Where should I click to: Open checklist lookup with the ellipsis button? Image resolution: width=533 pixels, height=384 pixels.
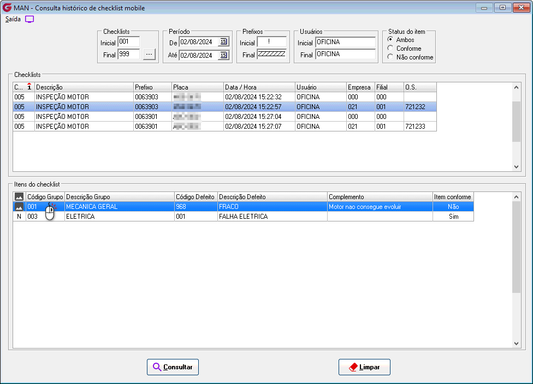(149, 54)
